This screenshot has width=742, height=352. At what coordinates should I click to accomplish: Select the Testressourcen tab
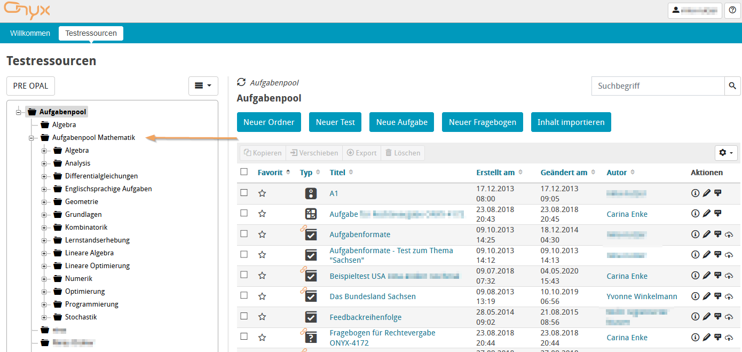(x=91, y=33)
